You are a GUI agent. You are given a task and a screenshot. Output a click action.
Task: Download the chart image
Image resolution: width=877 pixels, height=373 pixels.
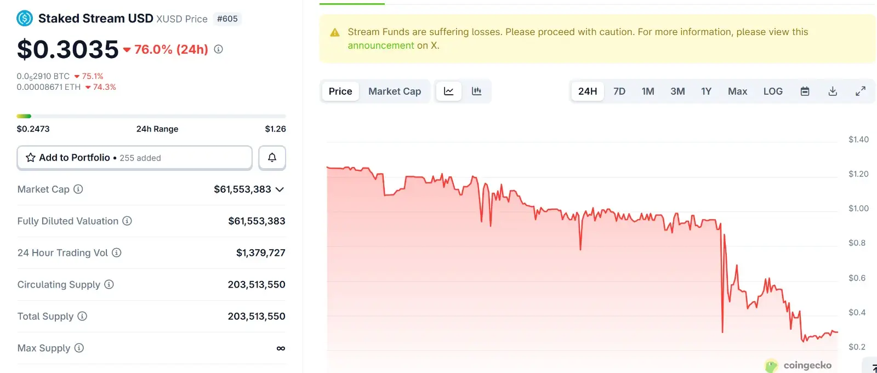(x=833, y=91)
